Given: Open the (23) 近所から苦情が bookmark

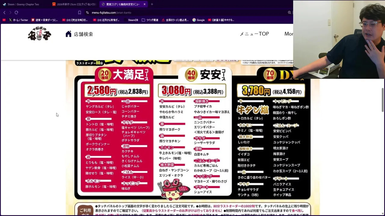Looking at the screenshot, I should pos(106,20).
